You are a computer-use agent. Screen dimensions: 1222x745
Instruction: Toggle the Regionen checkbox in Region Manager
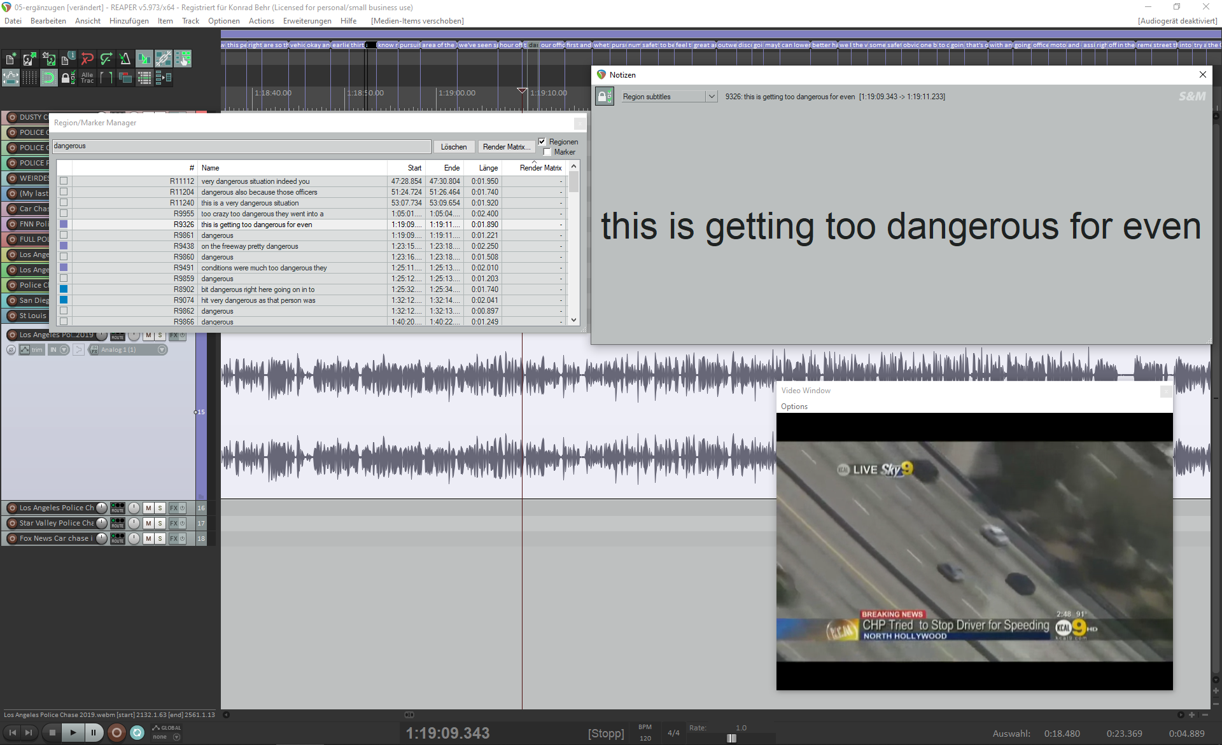pos(543,141)
